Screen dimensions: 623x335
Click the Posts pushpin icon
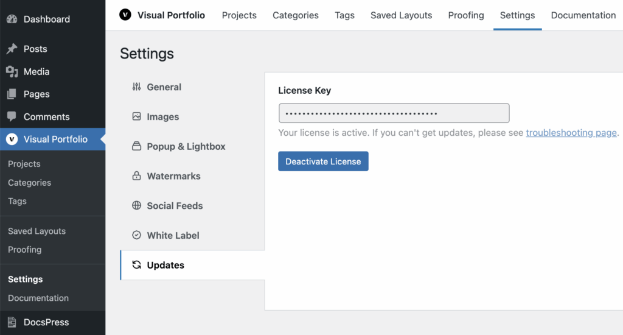pos(12,49)
